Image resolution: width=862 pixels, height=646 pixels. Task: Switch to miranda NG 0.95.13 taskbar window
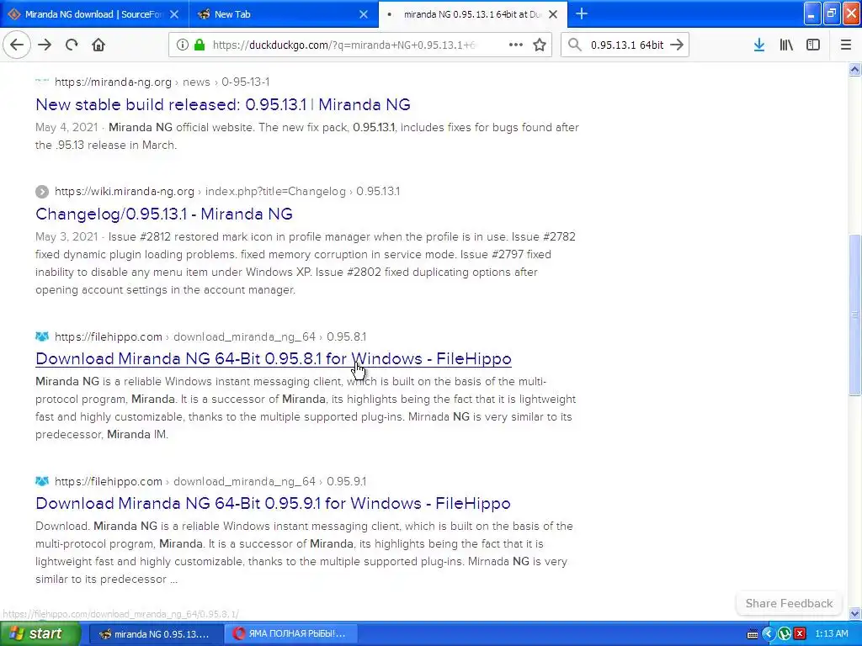click(x=156, y=633)
